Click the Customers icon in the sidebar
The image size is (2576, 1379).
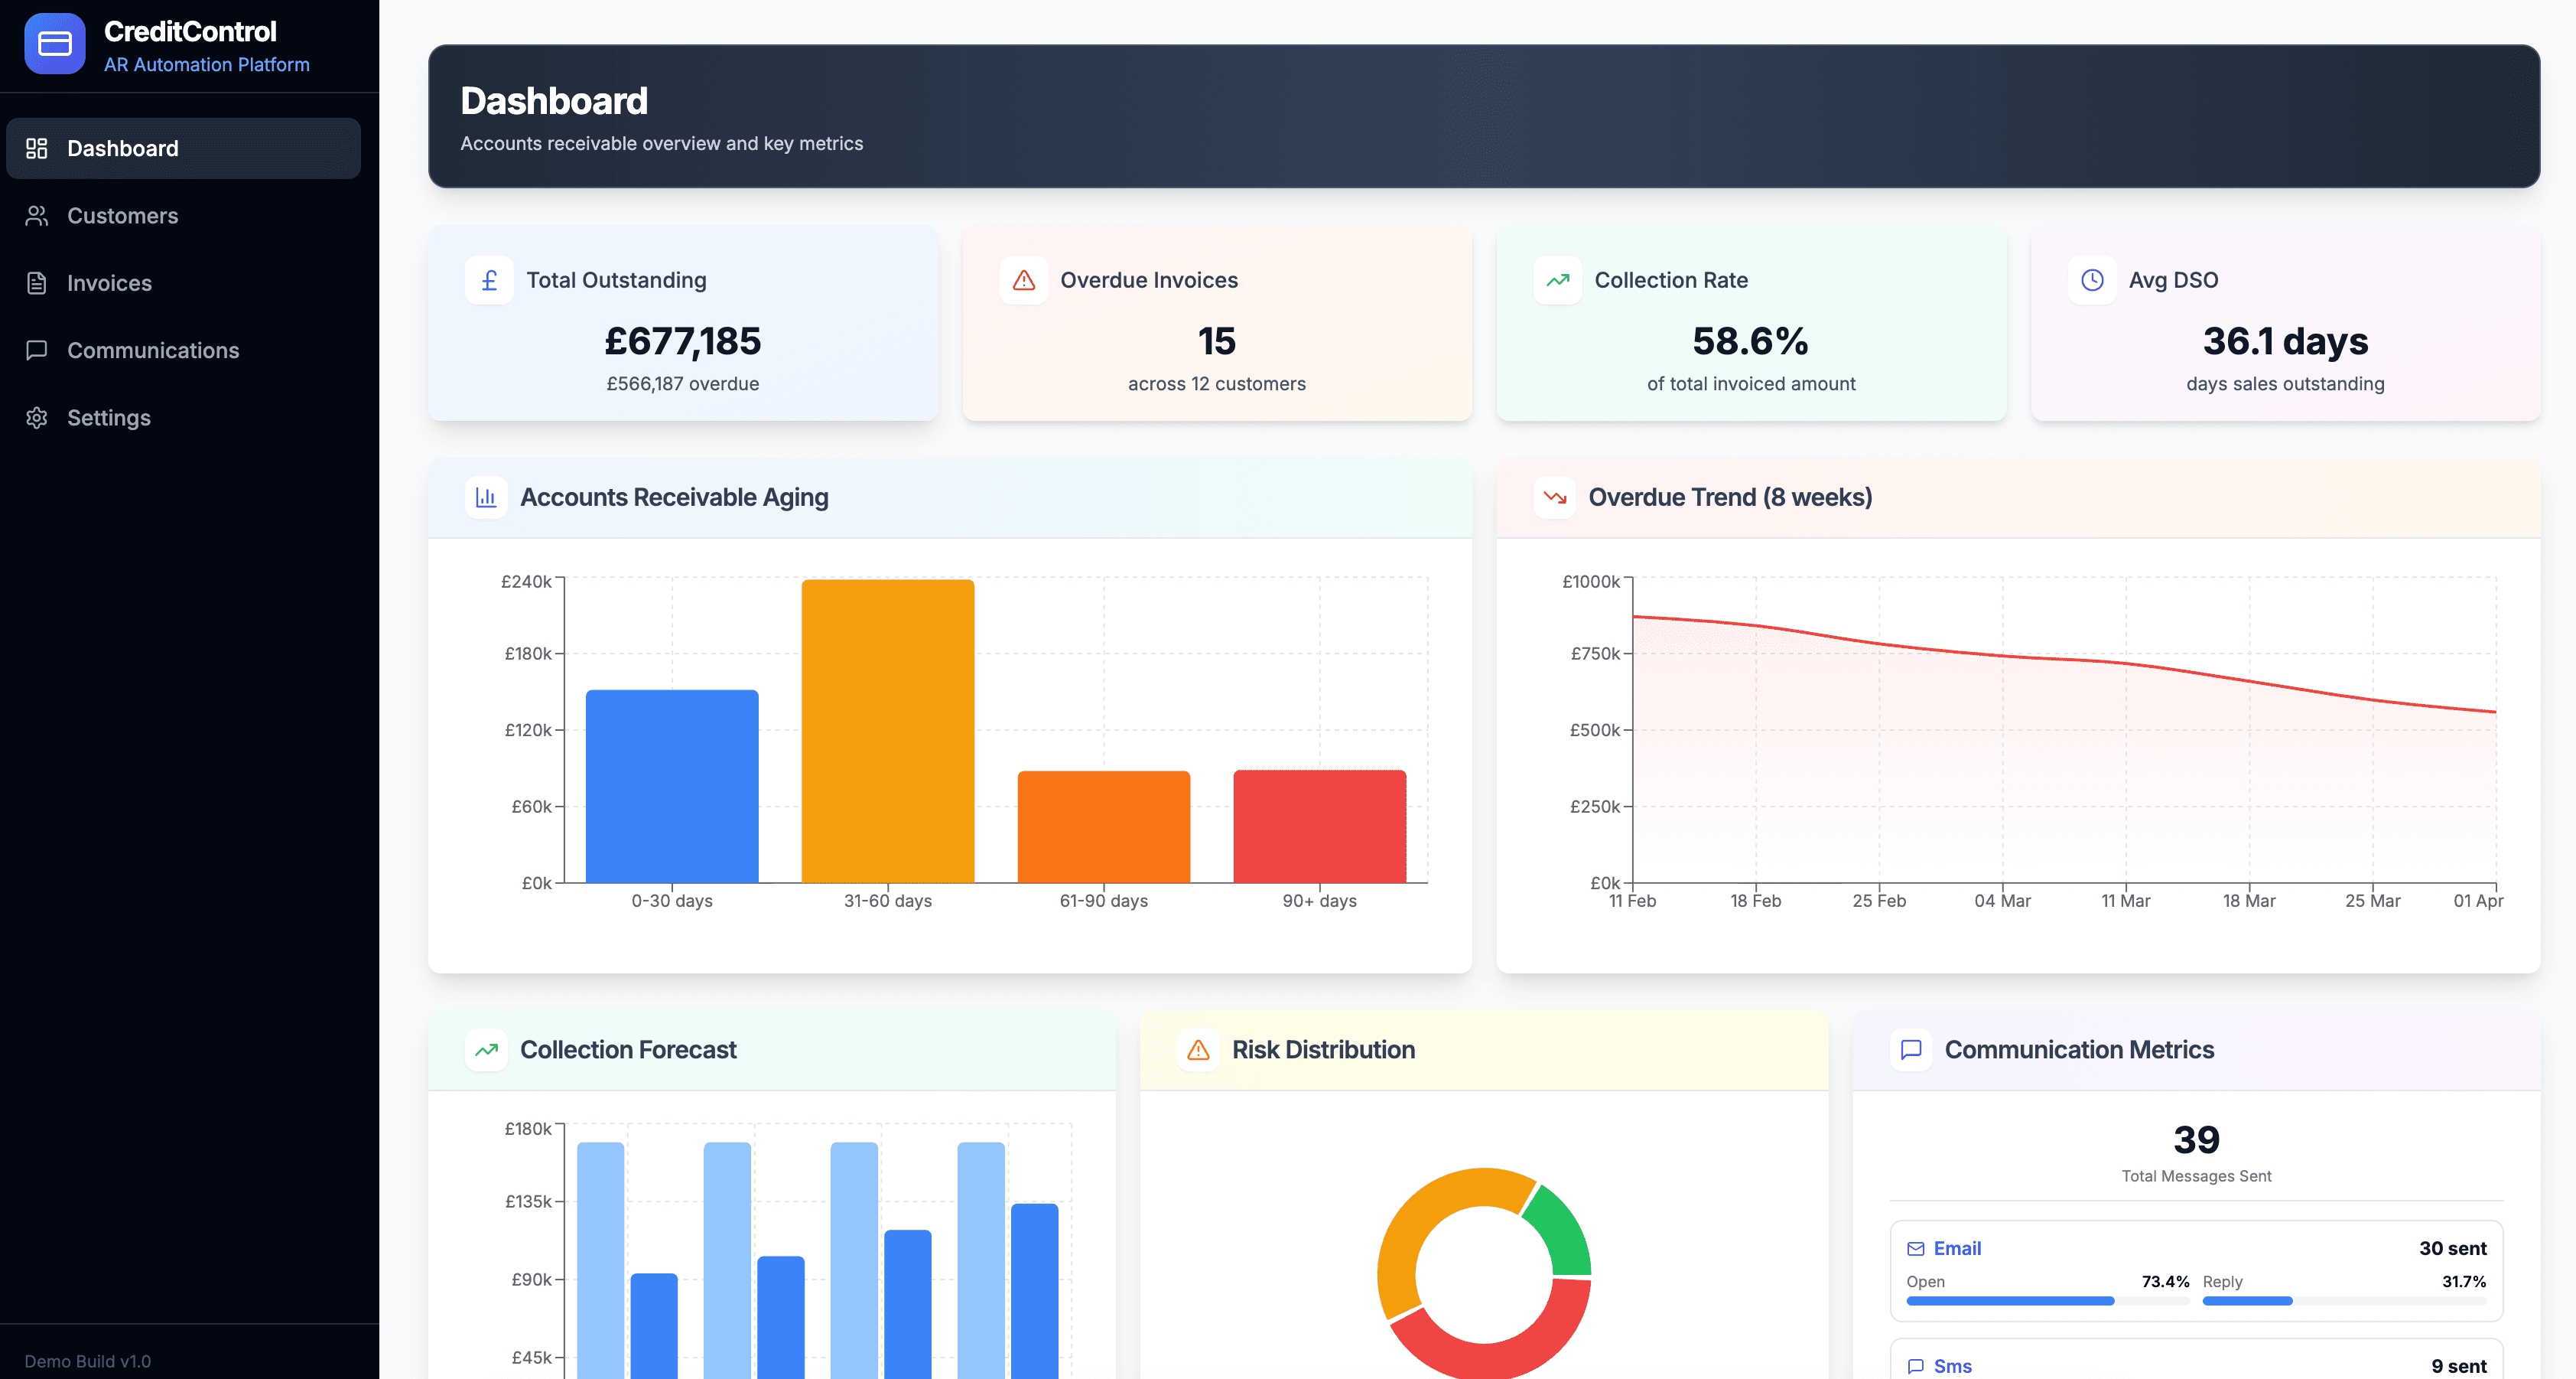(x=37, y=215)
